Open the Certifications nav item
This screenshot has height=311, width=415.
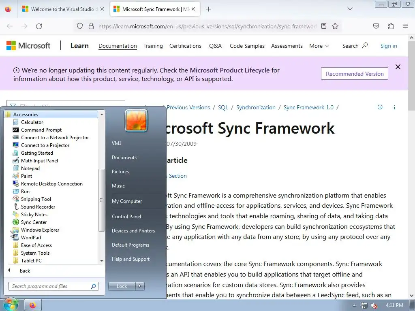pos(185,46)
